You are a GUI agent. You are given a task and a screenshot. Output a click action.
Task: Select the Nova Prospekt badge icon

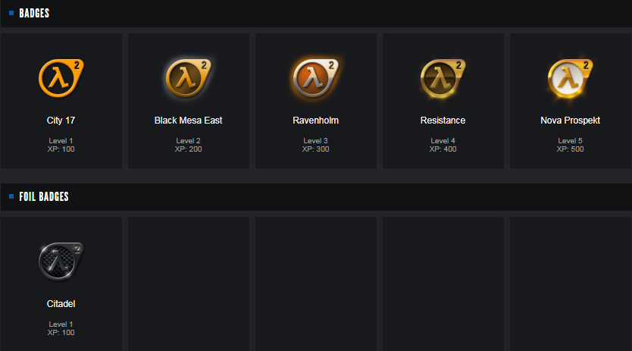click(x=570, y=77)
